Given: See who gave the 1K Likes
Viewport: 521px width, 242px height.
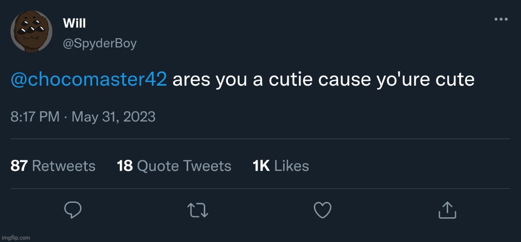Looking at the screenshot, I should [x=281, y=166].
